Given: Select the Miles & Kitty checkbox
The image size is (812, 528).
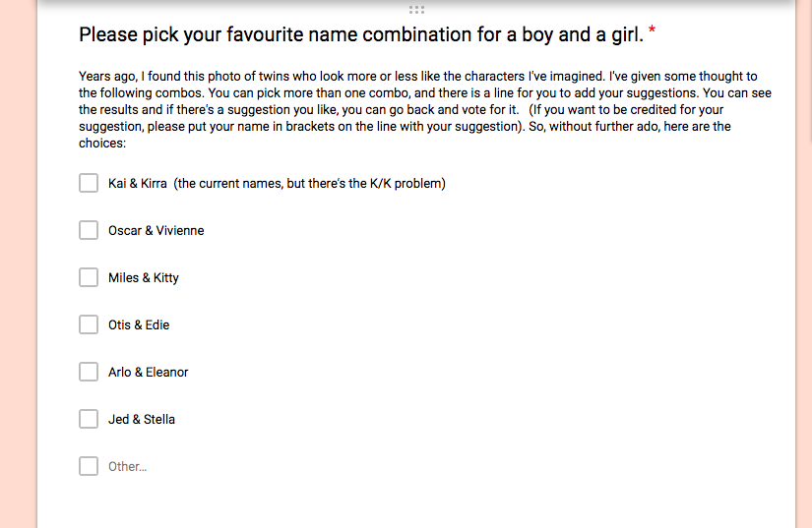Looking at the screenshot, I should (89, 277).
